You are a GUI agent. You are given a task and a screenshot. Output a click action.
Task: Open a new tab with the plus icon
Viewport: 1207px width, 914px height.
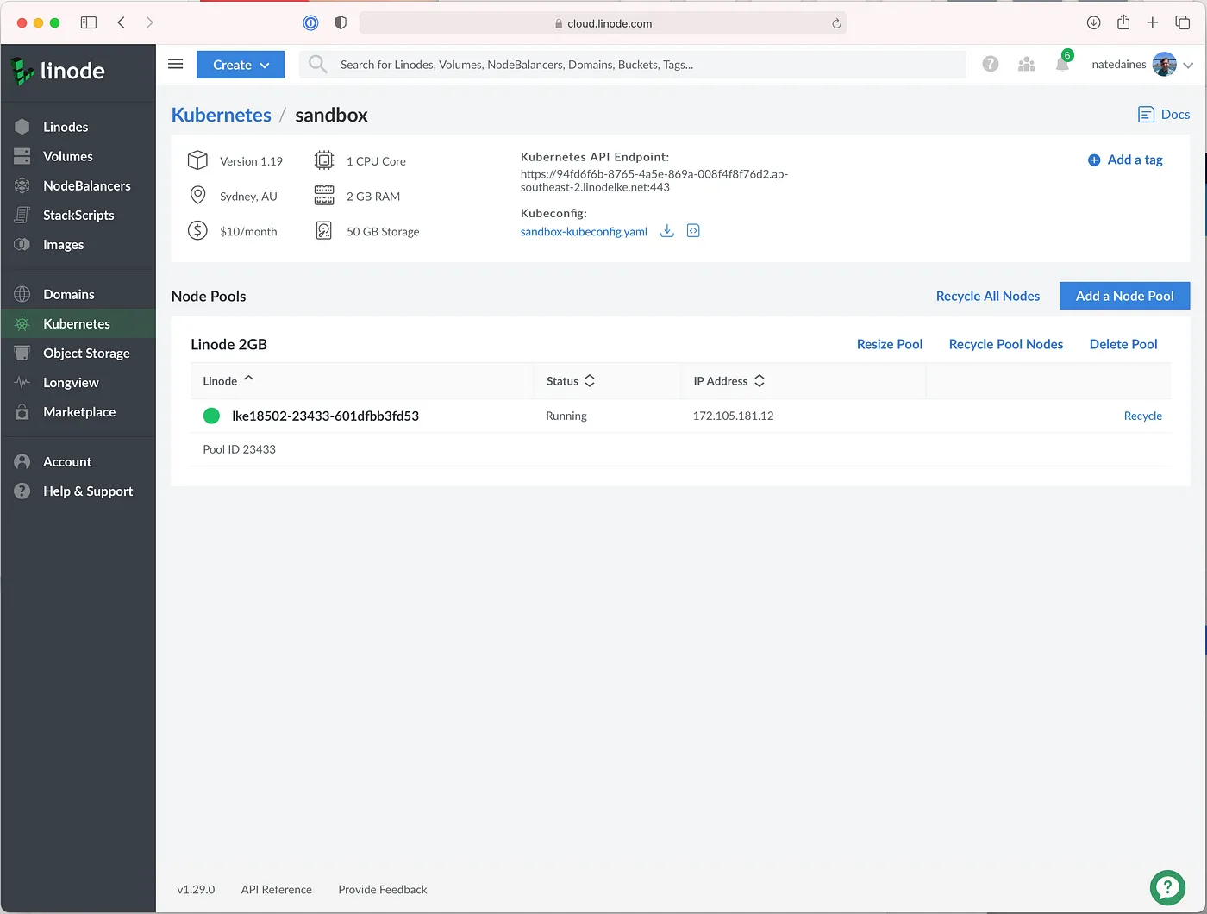coord(1152,22)
